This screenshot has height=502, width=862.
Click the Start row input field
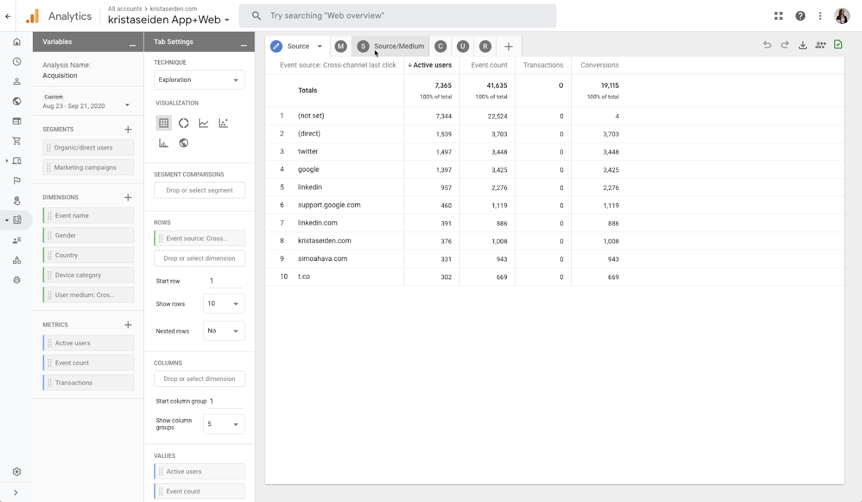226,281
